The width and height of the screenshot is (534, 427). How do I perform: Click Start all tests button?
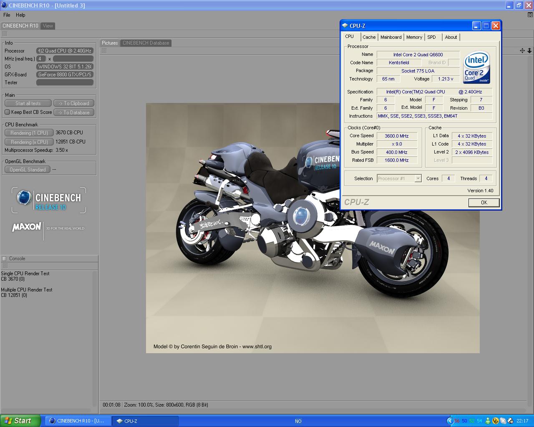(x=28, y=103)
